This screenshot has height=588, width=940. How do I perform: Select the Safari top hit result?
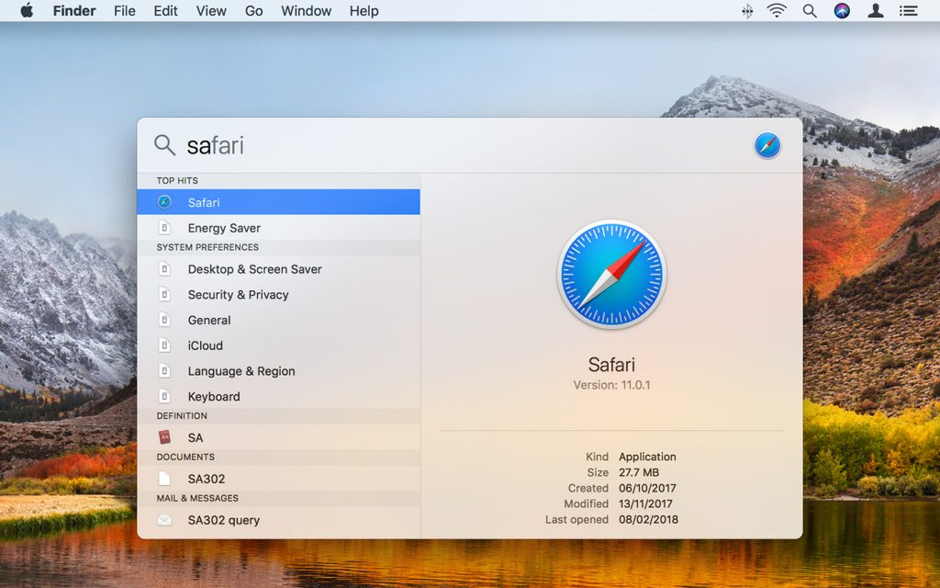[278, 202]
